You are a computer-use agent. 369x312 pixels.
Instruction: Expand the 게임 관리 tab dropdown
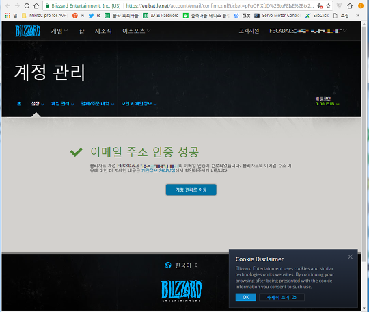click(63, 104)
